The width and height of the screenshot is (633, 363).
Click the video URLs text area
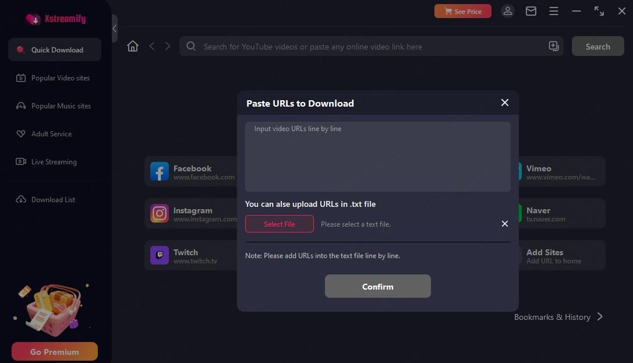pos(377,157)
